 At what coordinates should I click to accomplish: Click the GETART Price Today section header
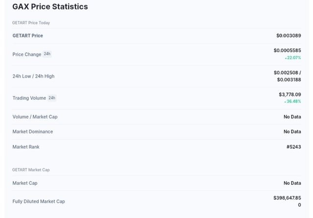31,23
